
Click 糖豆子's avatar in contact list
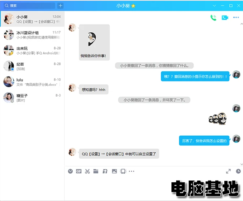pyautogui.click(x=9, y=98)
